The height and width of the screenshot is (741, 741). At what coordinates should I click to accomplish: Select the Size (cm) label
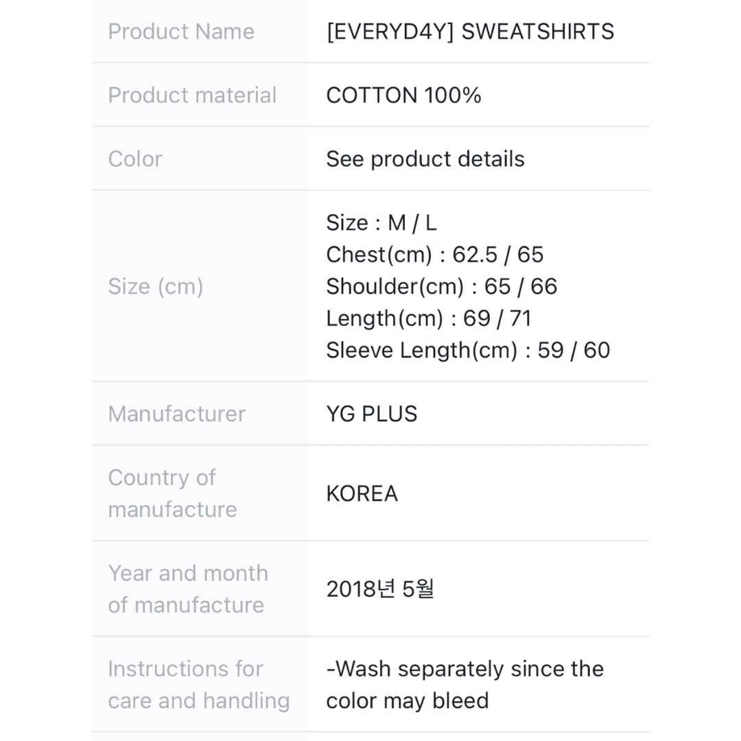point(156,286)
